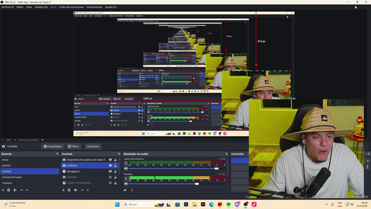Toggle lock on ALERTA SEGUIDORES source
Viewport: 371px width, 209px height.
(115, 183)
